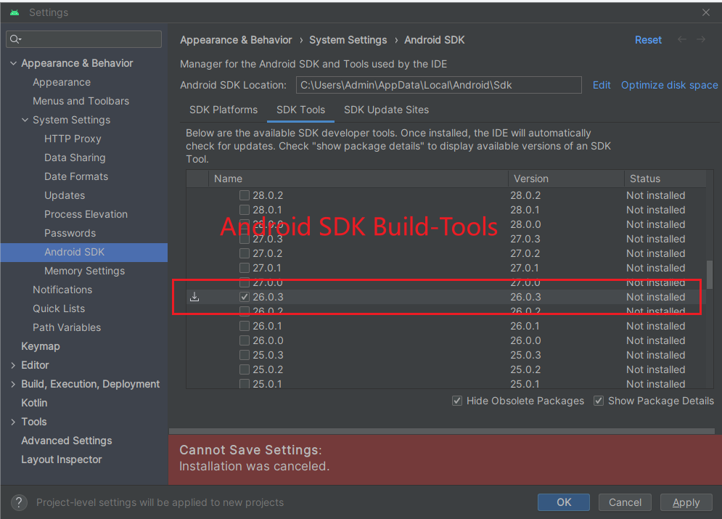Click the Reset link
722x519 pixels.
point(648,40)
